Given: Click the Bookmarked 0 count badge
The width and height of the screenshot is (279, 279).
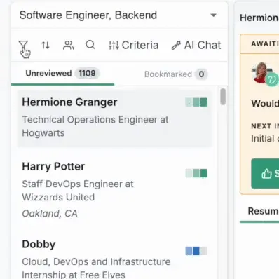Looking at the screenshot, I should pos(201,74).
